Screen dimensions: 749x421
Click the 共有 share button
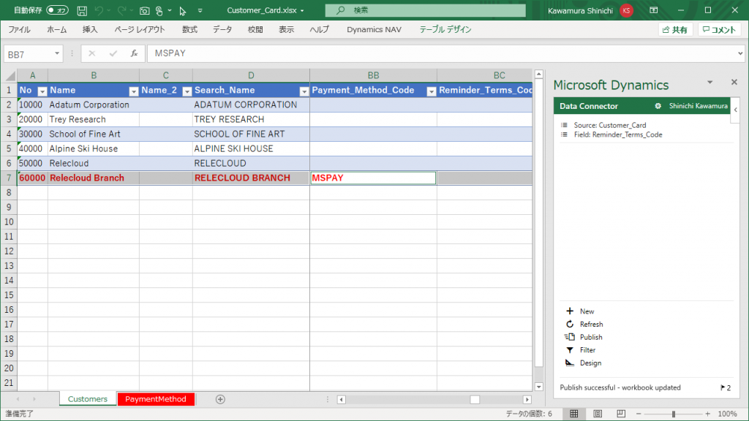675,29
